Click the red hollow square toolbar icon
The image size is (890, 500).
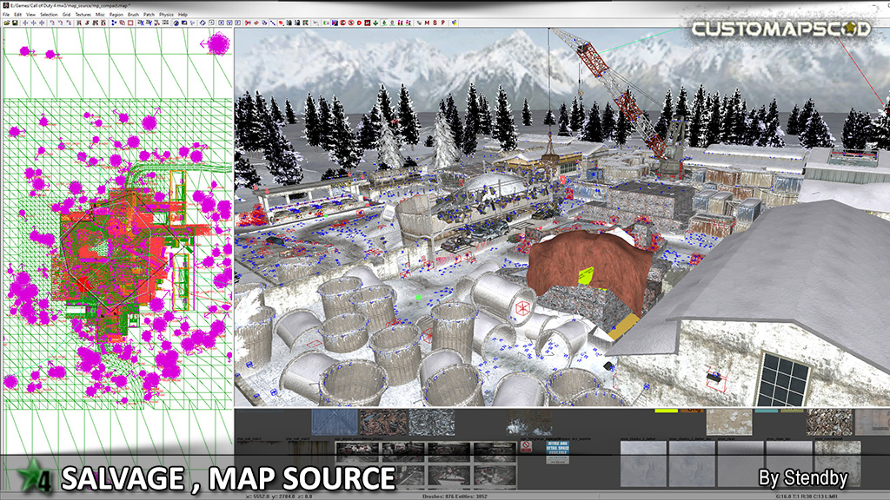tap(130, 23)
